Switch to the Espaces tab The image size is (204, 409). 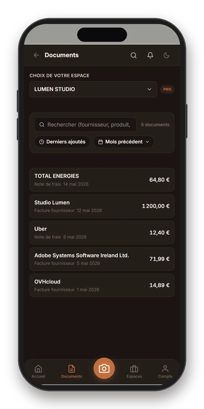click(134, 371)
